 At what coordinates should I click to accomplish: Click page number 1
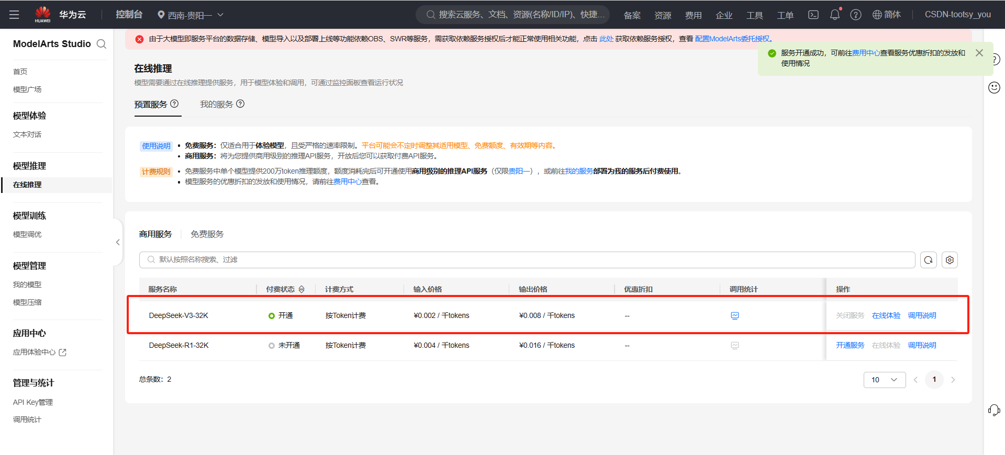point(934,380)
